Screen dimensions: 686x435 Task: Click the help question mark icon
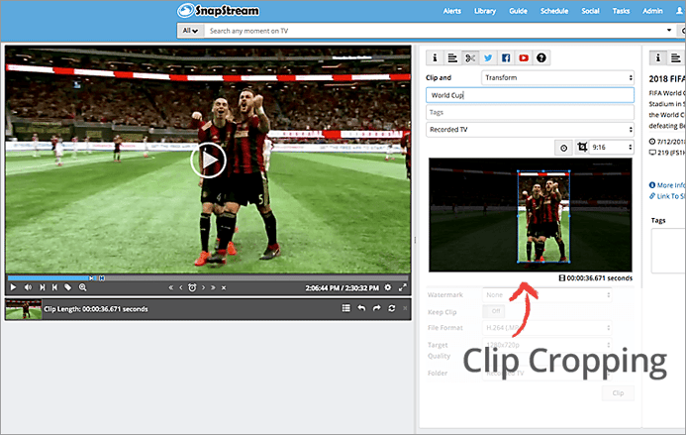tap(541, 58)
